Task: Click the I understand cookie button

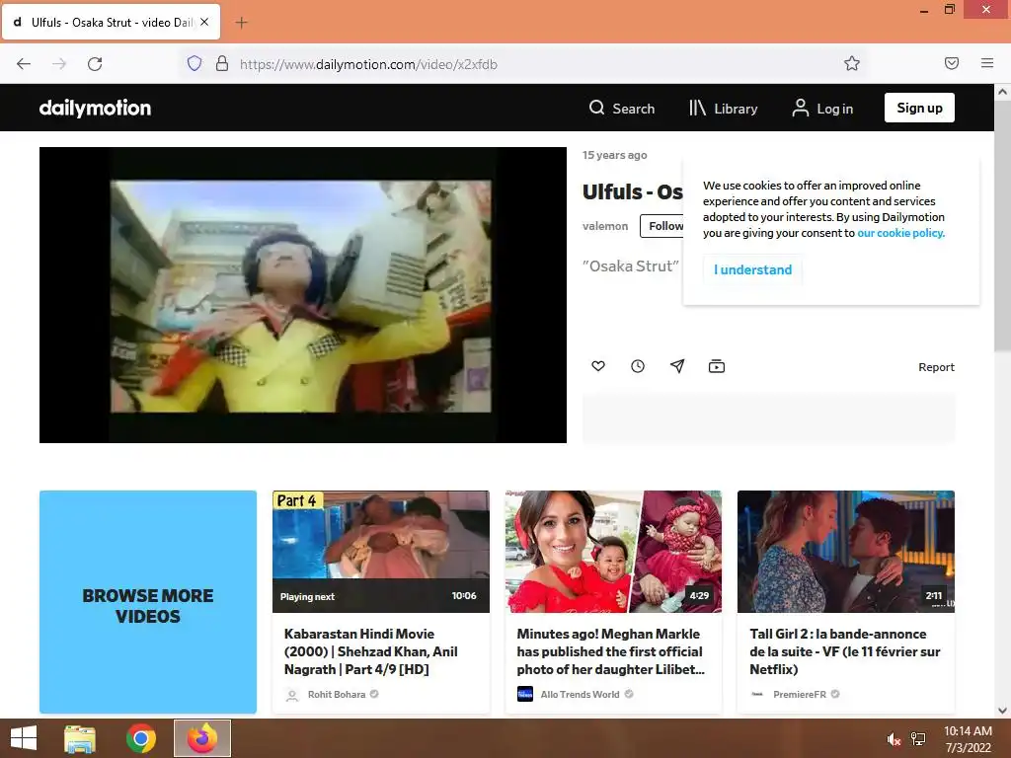Action: tap(752, 269)
